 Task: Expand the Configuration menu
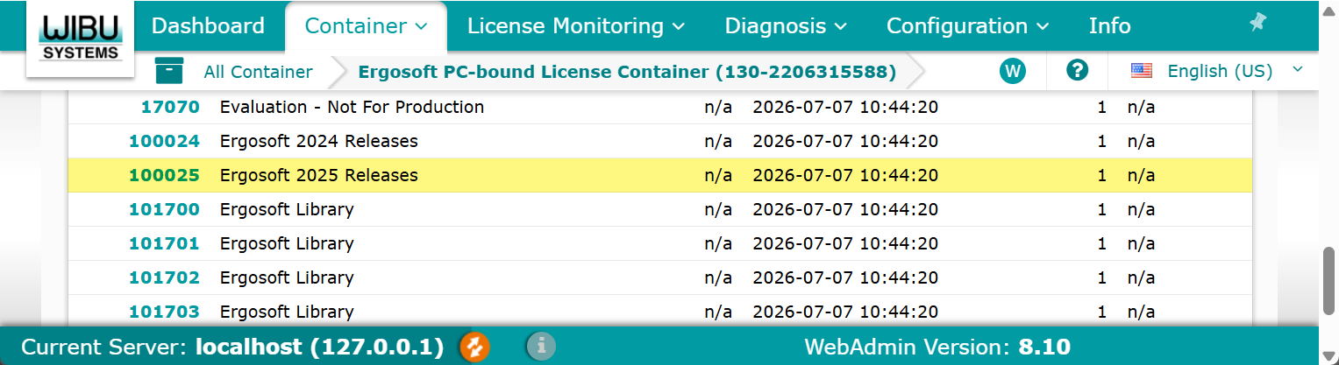click(x=968, y=26)
